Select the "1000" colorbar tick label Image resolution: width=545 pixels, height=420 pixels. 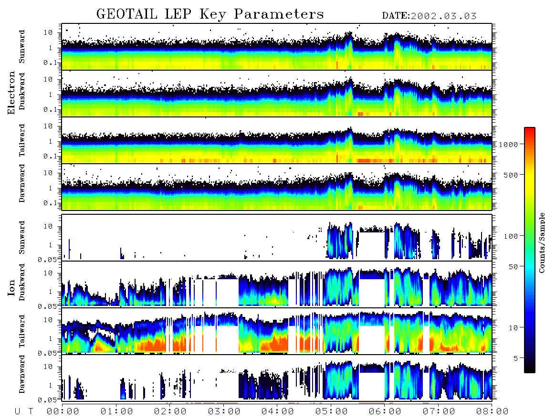[x=509, y=144]
